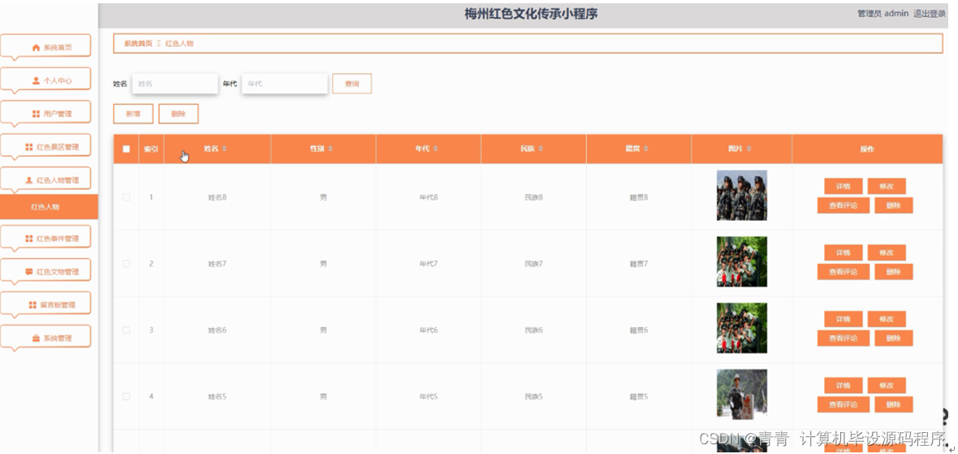Expand the 用户管理 sidebar menu
The image size is (958, 454).
(x=45, y=113)
